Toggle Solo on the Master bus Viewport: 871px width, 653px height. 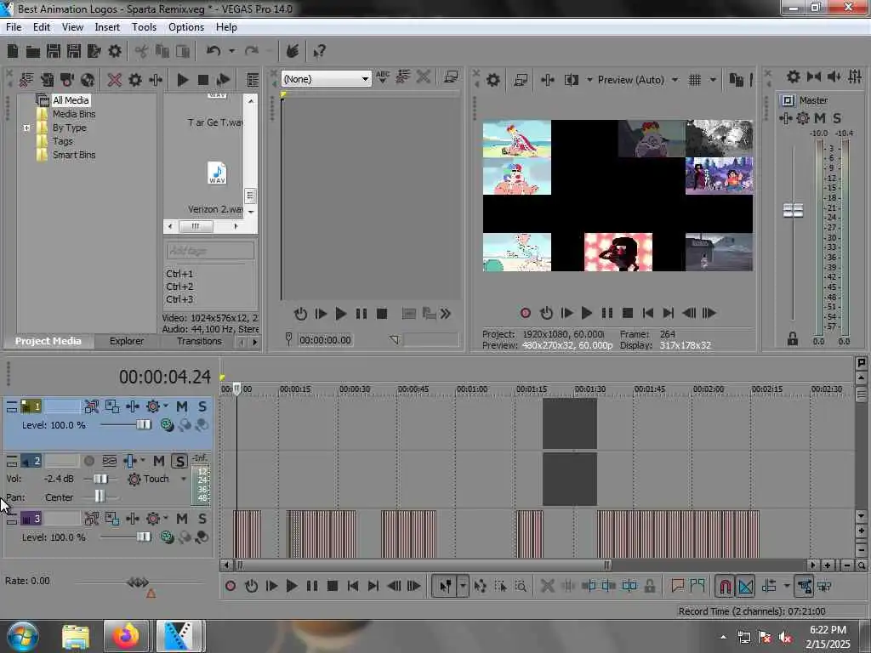click(837, 118)
